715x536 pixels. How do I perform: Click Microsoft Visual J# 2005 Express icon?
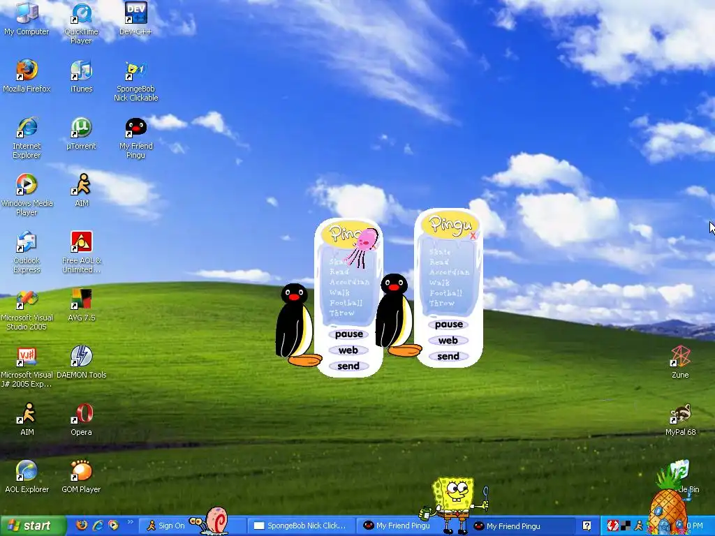[27, 367]
